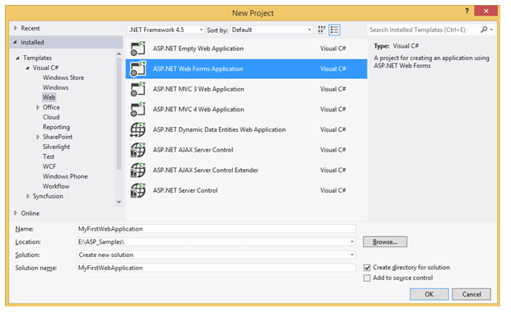Click the Cancel button
This screenshot has width=511, height=313.
pyautogui.click(x=472, y=294)
